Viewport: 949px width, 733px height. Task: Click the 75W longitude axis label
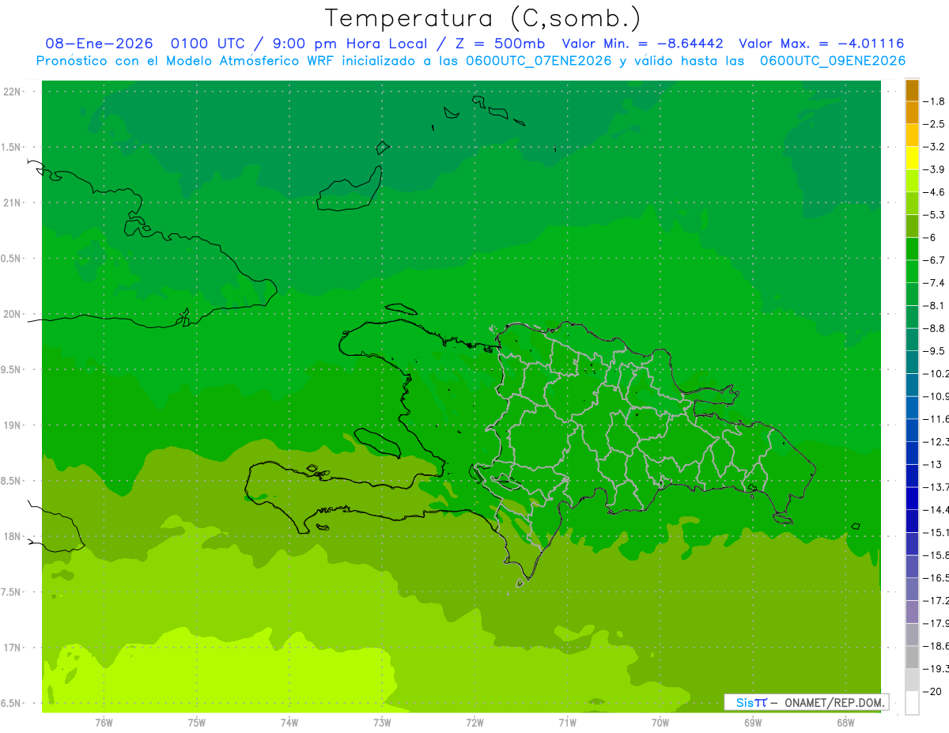(x=197, y=723)
